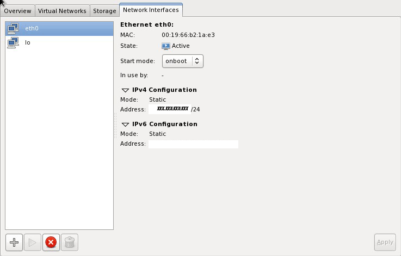Switch to the Overview tab
The image size is (401, 256).
[x=17, y=11]
